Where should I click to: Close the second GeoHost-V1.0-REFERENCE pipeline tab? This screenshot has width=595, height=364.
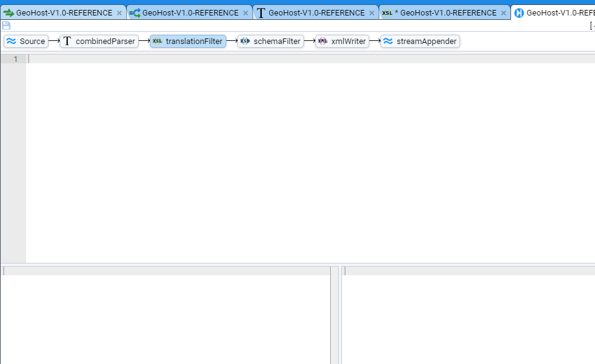(246, 13)
